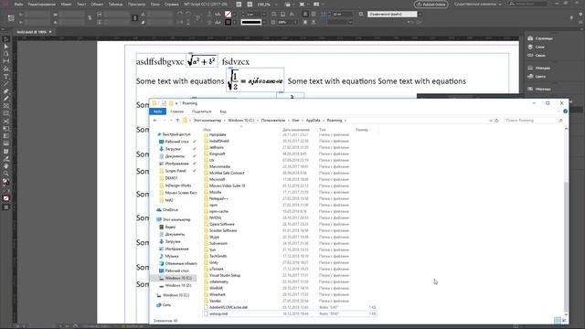Click the stroke color swatch in control panel
Image resolution: width=585 pixels, height=329 pixels.
point(228,22)
